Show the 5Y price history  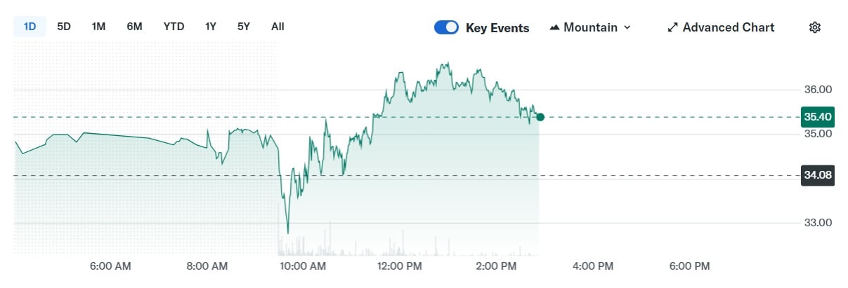[x=244, y=27]
